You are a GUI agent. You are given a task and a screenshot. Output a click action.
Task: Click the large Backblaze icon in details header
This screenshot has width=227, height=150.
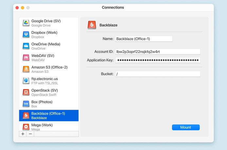(92, 25)
